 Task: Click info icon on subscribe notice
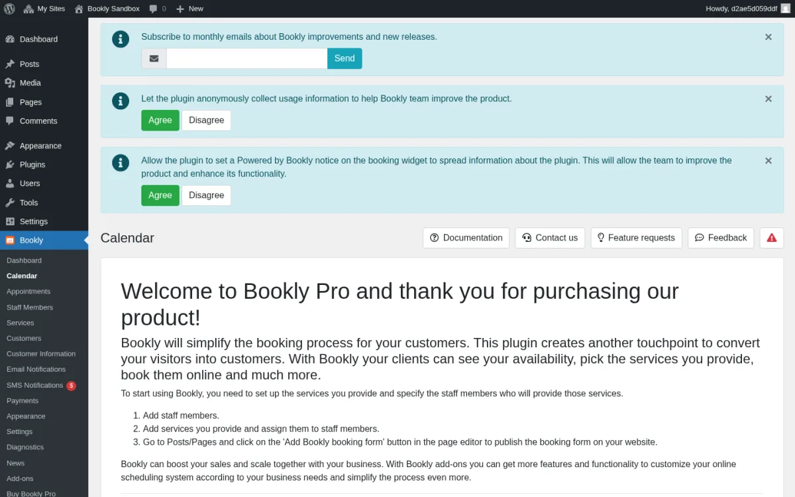point(121,39)
